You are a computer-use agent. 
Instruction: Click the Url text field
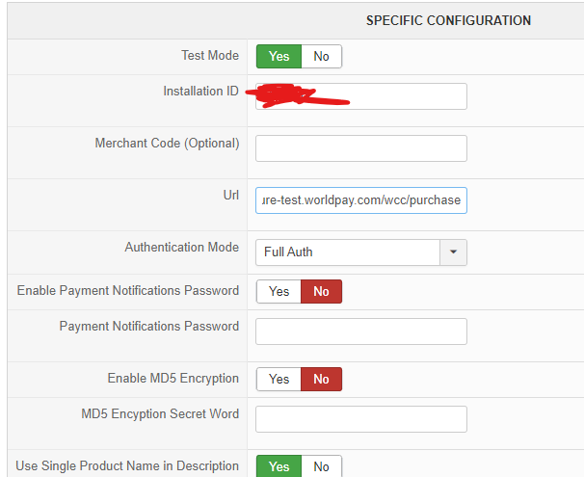pyautogui.click(x=360, y=200)
